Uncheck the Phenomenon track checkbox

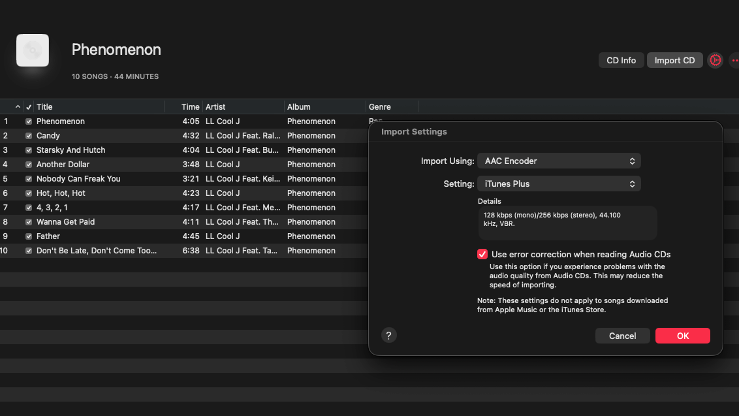coord(29,121)
